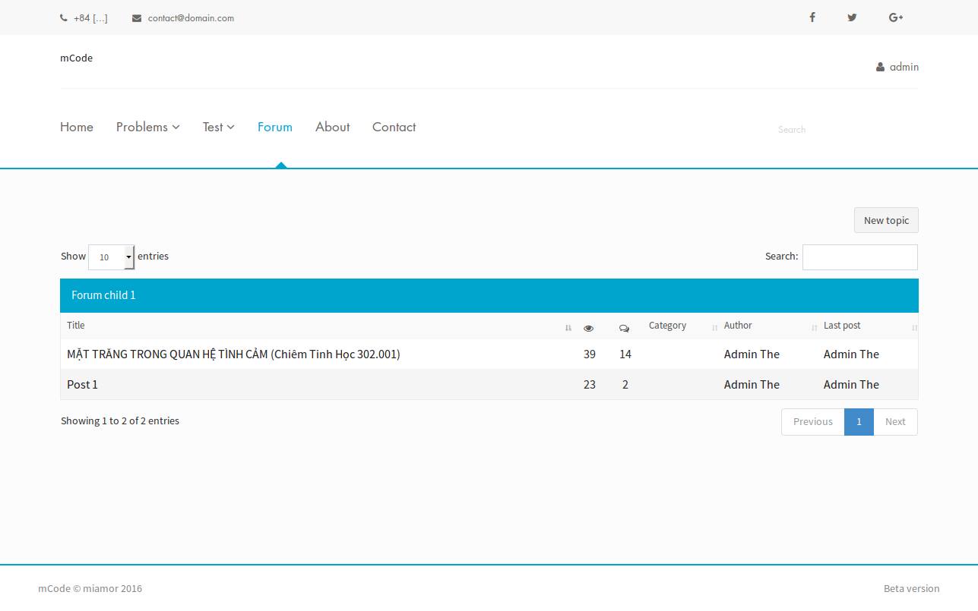The image size is (978, 611).
Task: Click the Previous pagination button
Action: tap(813, 422)
